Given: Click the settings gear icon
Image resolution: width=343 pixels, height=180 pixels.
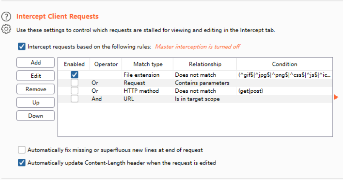Looking at the screenshot, I should tap(6, 29).
